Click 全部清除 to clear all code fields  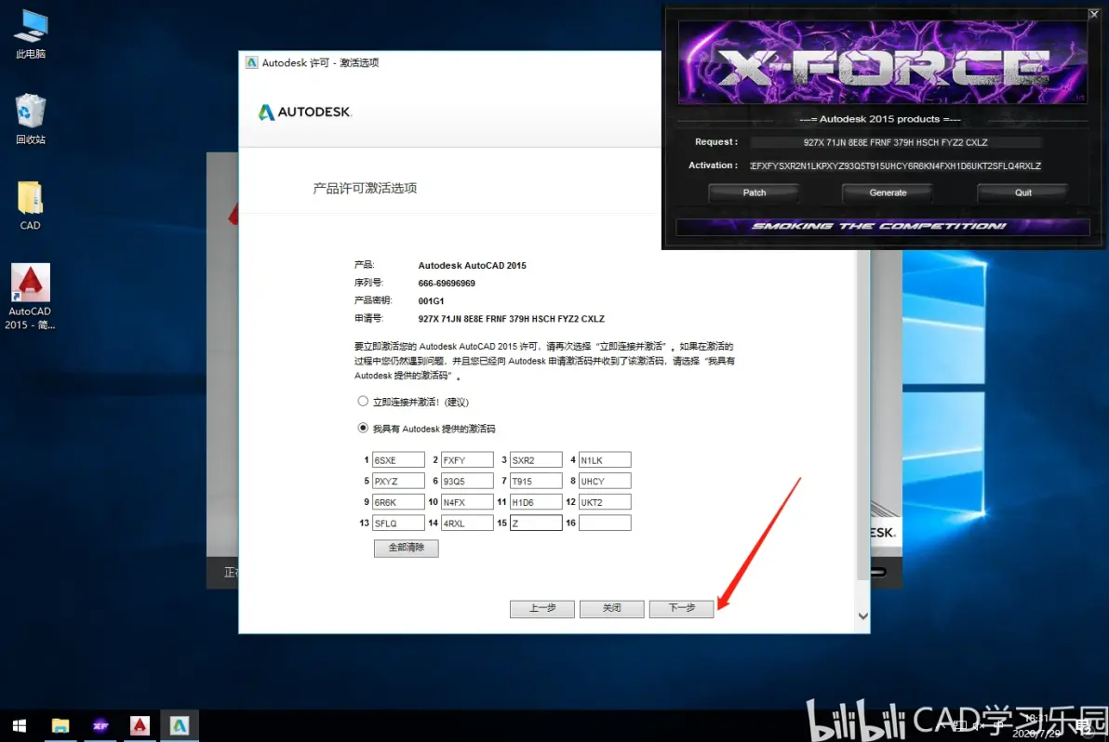tap(406, 548)
